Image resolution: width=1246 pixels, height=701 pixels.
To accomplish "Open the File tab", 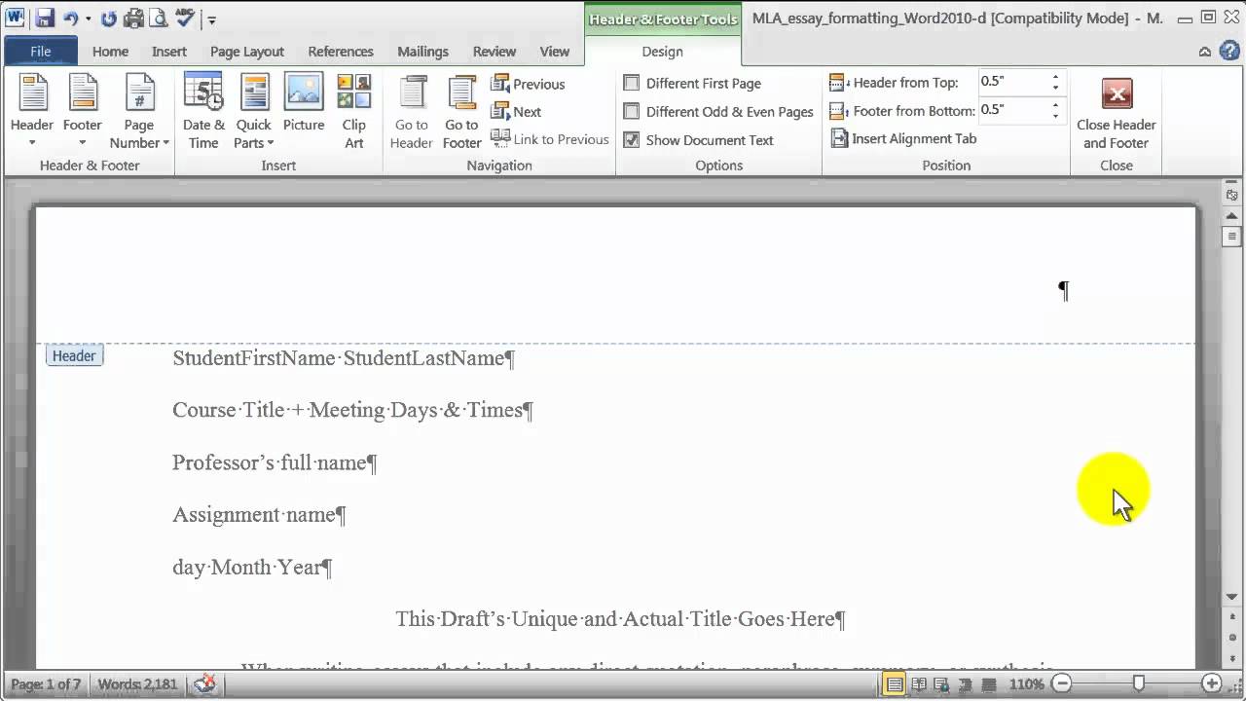I will [41, 52].
